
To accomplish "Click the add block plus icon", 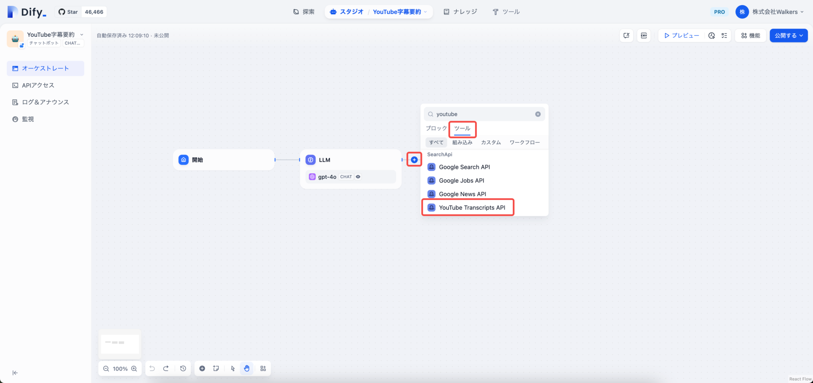I will [x=202, y=368].
